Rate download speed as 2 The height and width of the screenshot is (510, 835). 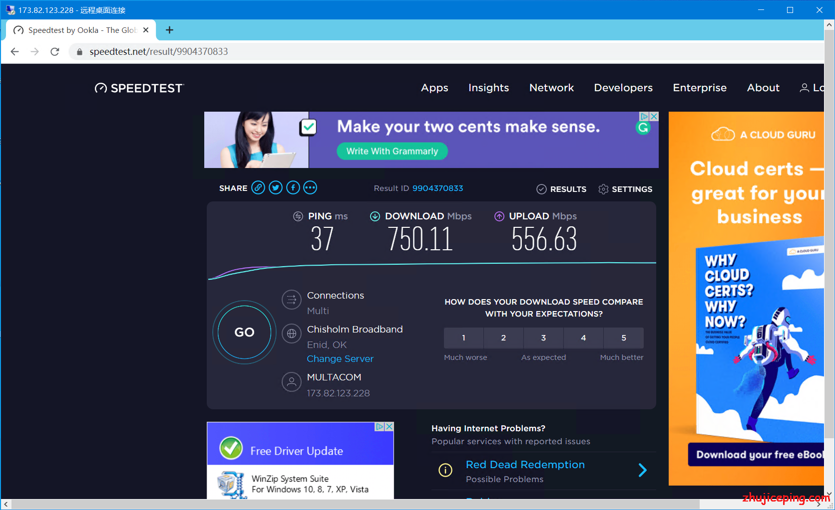tap(503, 338)
